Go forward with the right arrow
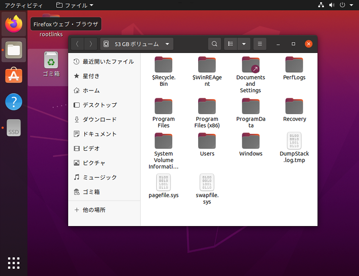 (91, 44)
